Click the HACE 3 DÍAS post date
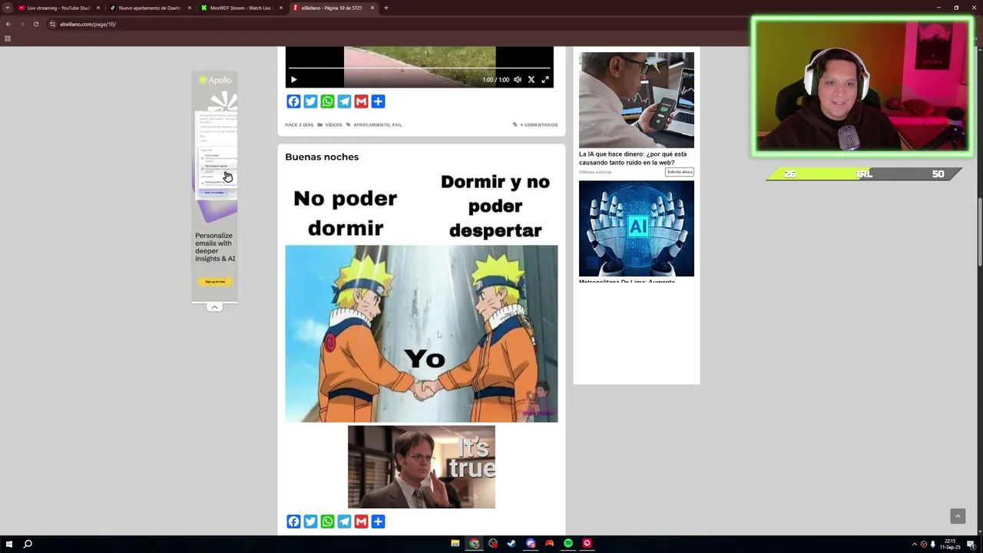Screen dimensions: 983x553 [x=299, y=124]
